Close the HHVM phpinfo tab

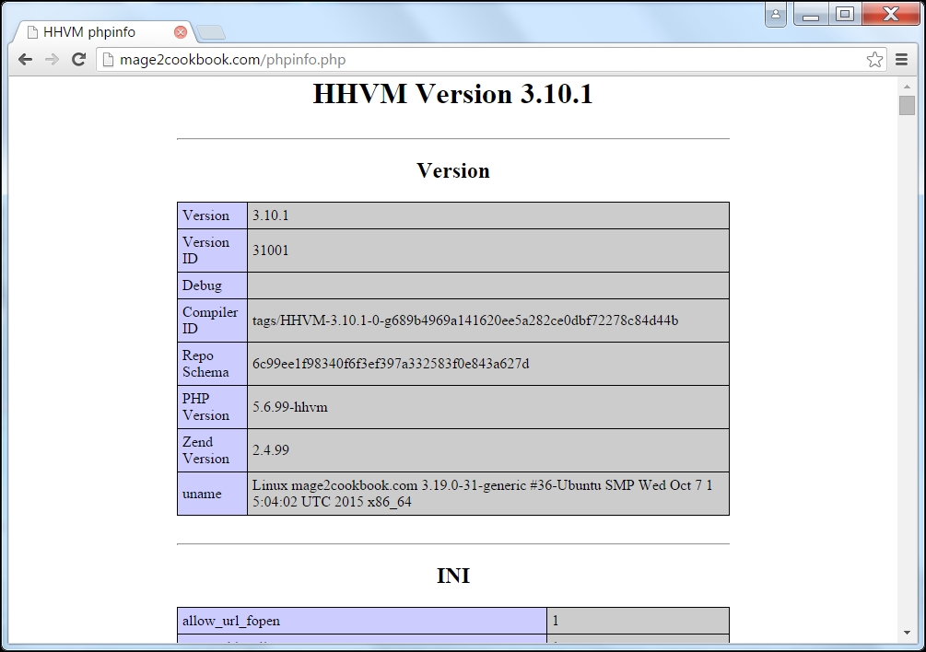[181, 32]
